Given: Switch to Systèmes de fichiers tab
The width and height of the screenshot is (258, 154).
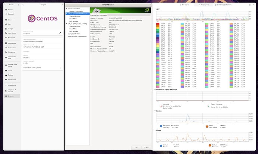Looking at the screenshot, I should 223,5.
